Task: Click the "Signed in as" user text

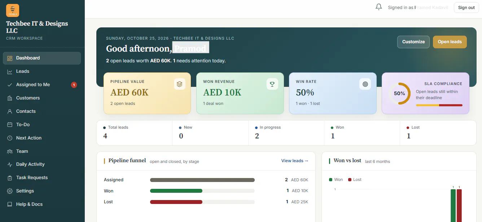Action: [419, 8]
